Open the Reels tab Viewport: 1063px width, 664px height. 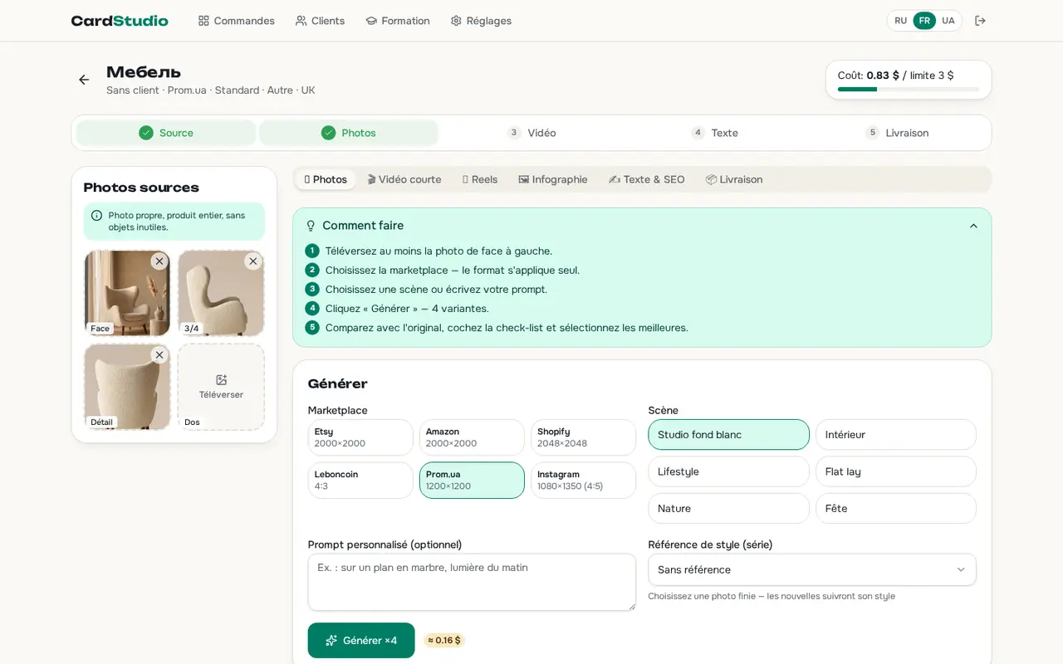(480, 179)
